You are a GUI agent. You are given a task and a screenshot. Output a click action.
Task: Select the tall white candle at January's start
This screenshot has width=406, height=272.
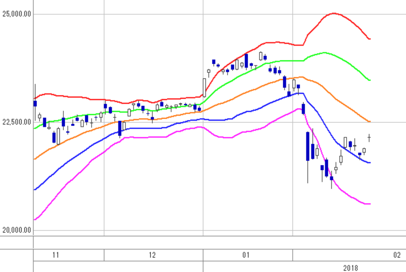(x=204, y=87)
